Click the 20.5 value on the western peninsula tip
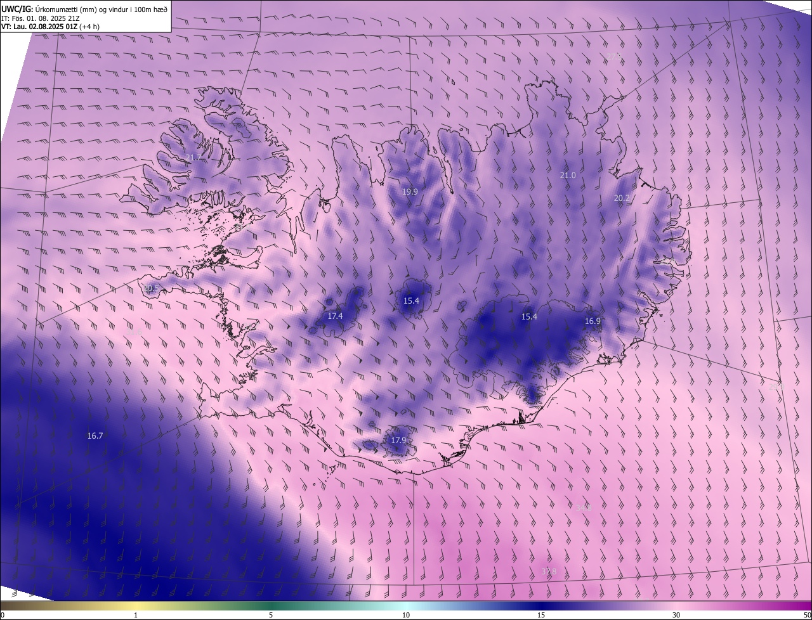812x620 pixels. point(151,288)
